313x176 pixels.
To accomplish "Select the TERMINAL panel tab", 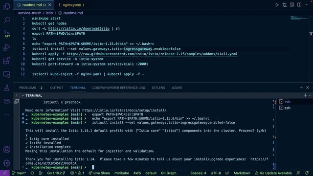I will click(78, 88).
